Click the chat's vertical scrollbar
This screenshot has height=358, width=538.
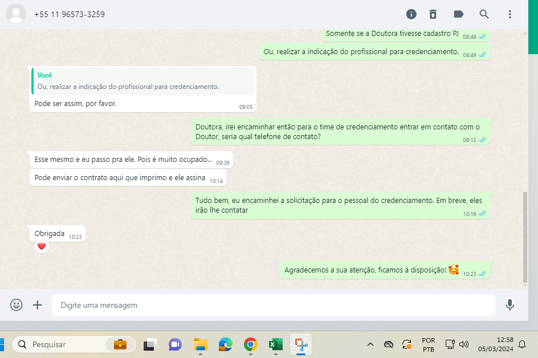coord(525,237)
